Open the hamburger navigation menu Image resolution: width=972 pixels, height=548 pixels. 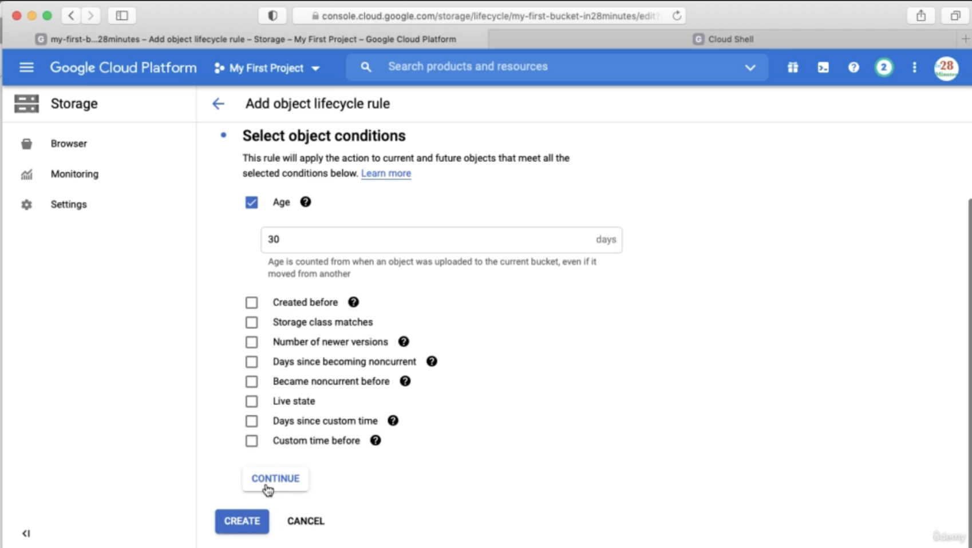[26, 67]
